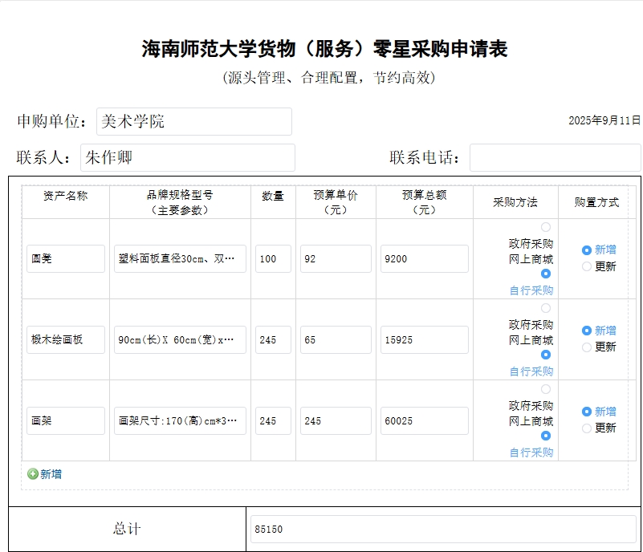Select 政府采购网上商城 radio in 圆凳 row
Viewport: 643px width, 552px height.
tap(546, 228)
